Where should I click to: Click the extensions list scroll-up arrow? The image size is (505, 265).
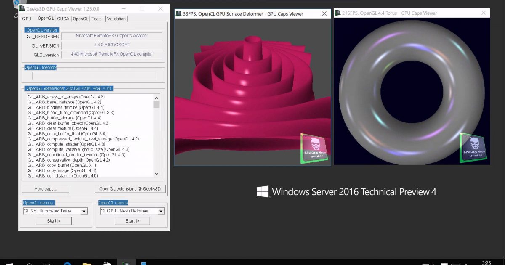coord(157,97)
